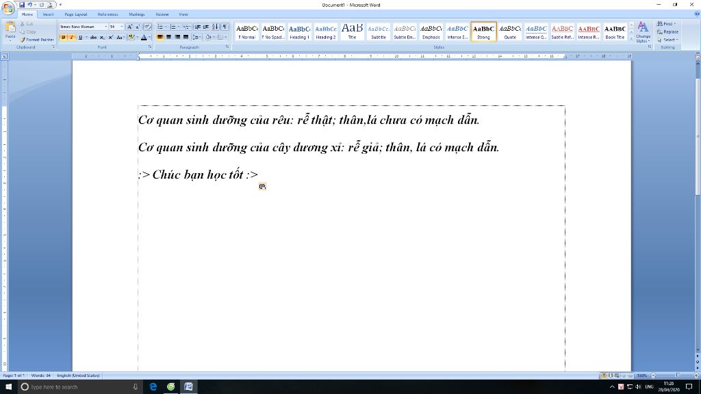
Task: Open the Review tab
Action: coord(162,14)
